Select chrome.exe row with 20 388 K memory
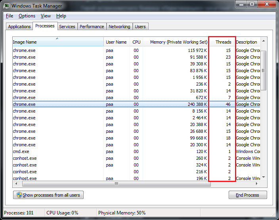Image resolution: width=279 pixels, height=220 pixels. 136,124
